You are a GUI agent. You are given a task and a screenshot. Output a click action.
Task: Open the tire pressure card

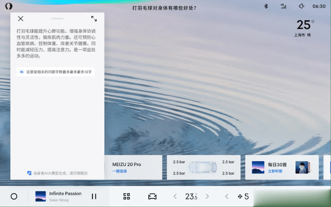pos(203,168)
